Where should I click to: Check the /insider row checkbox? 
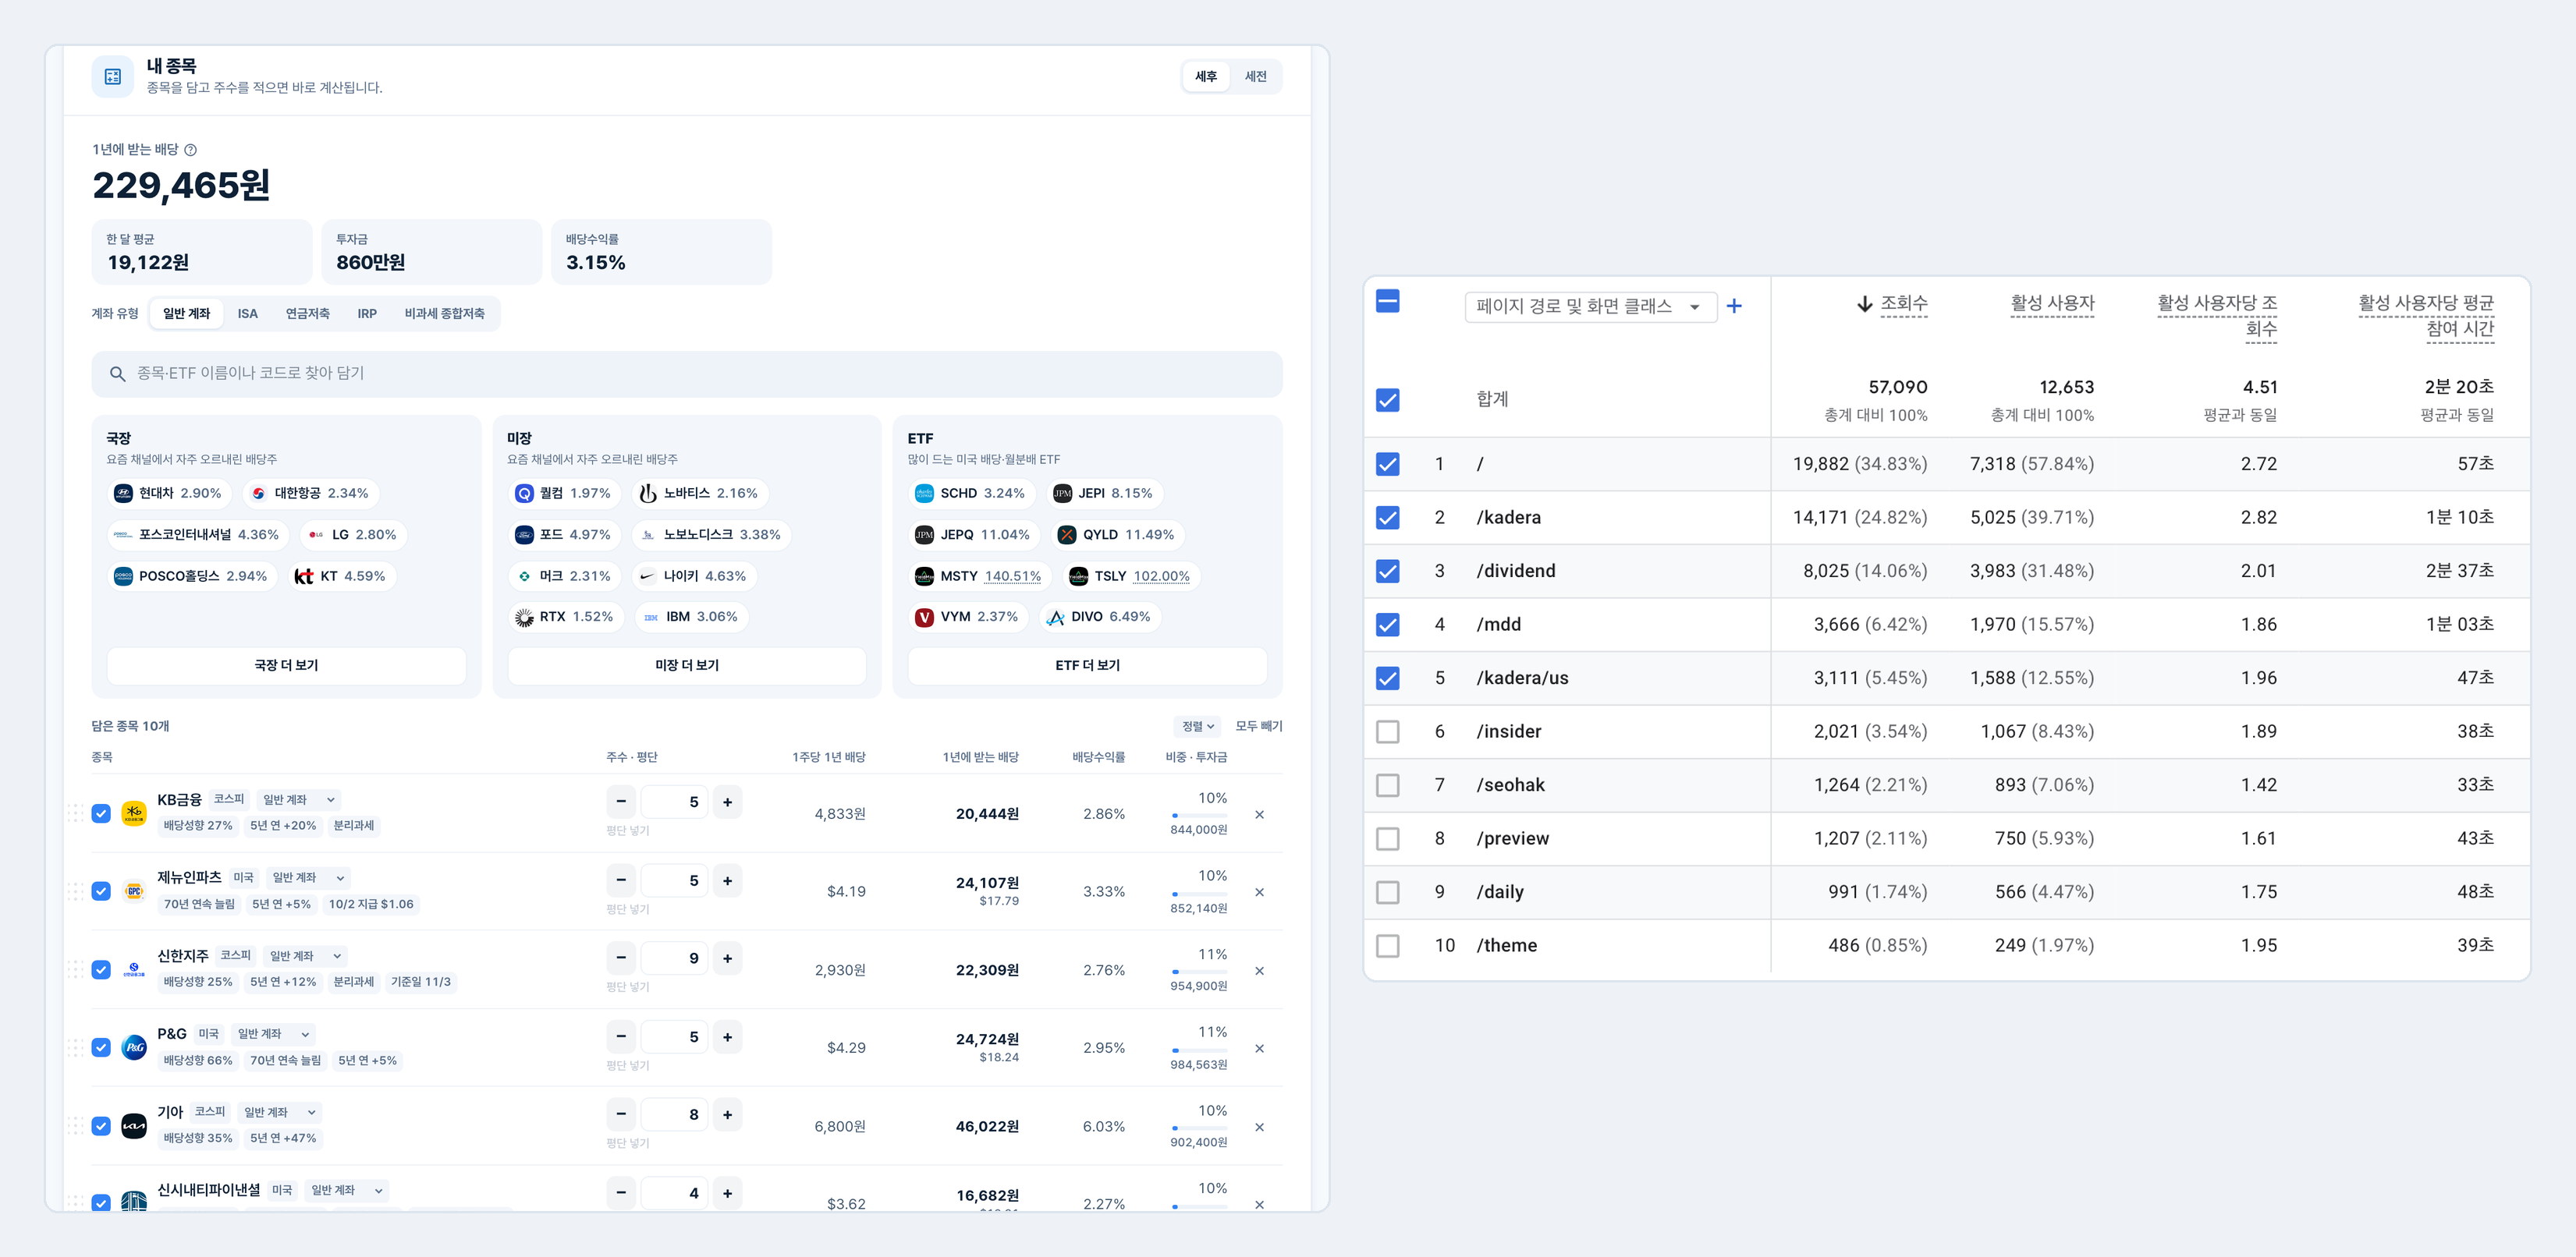[1387, 731]
